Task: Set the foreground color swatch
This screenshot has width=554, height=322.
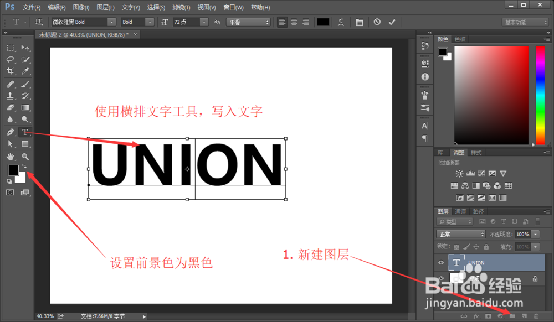Action: (13, 170)
